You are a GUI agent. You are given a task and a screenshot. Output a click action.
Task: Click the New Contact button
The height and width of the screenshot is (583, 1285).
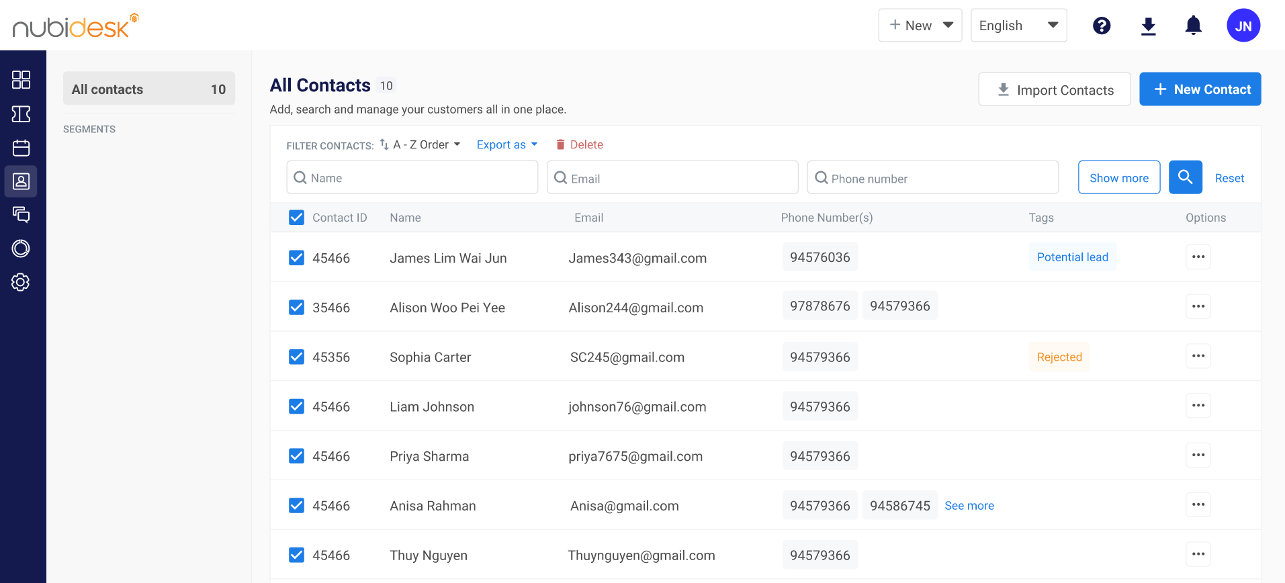(1200, 89)
